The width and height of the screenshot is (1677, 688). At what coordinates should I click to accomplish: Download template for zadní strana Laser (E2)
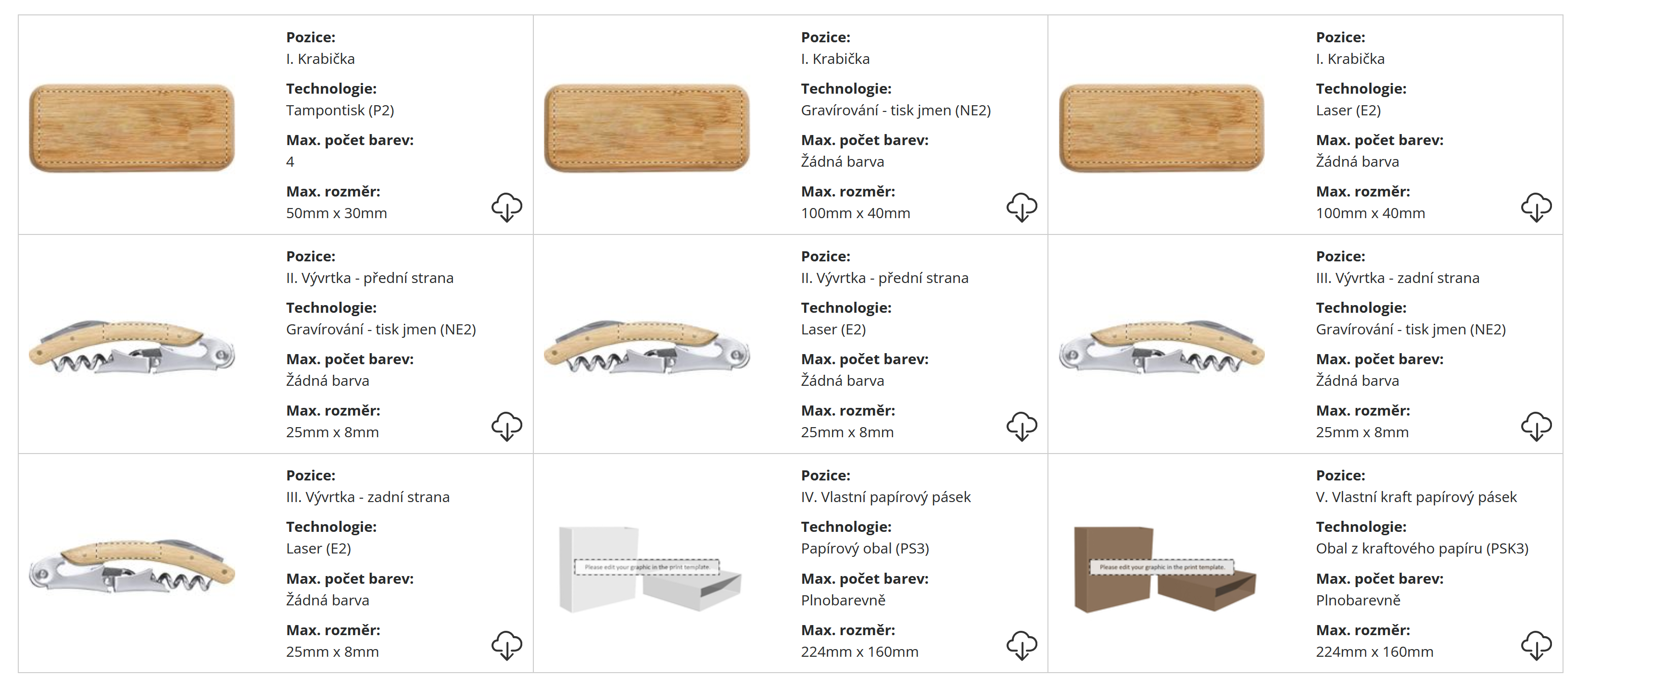click(506, 645)
